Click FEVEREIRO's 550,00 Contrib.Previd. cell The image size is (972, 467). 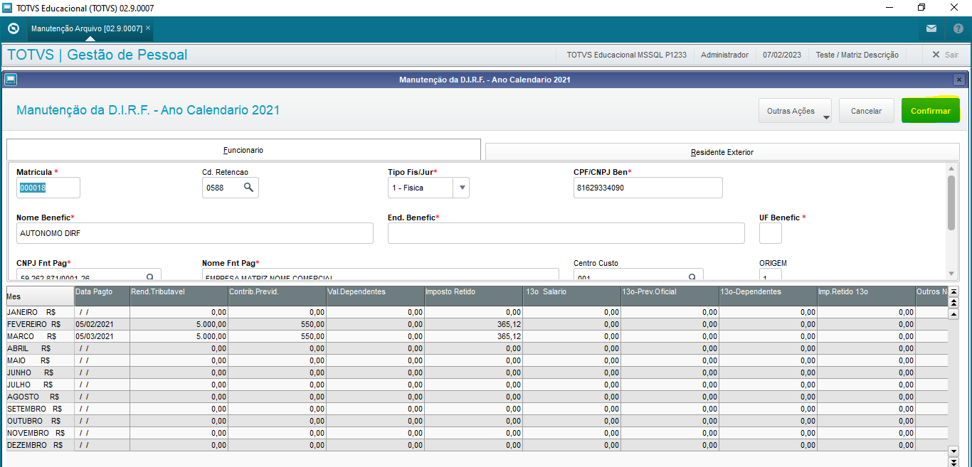(277, 324)
